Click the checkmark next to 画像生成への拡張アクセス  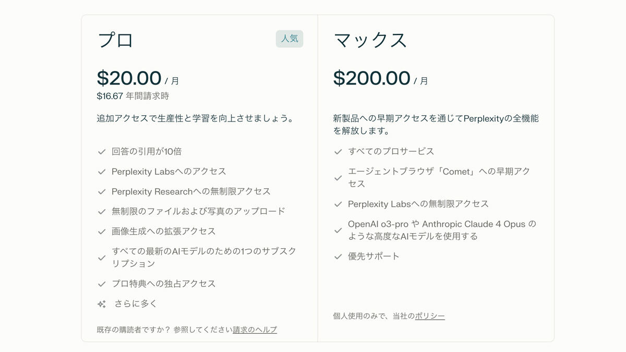point(102,232)
